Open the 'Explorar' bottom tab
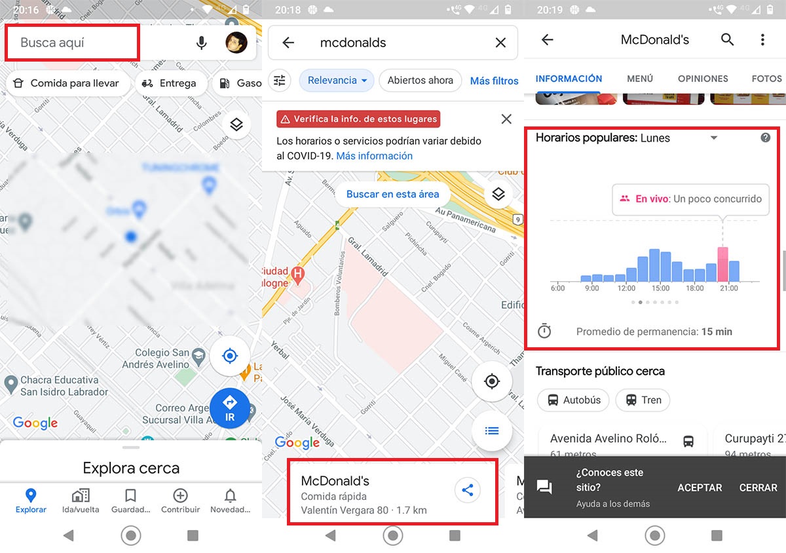786x553 pixels. click(31, 501)
